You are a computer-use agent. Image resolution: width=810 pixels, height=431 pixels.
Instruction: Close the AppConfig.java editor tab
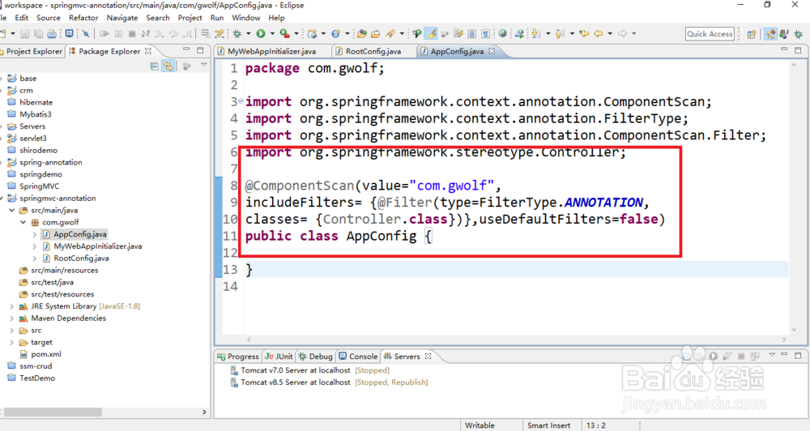click(x=492, y=51)
